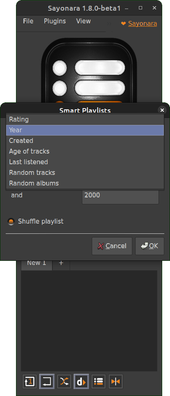This screenshot has width=170, height=396.
Task: Click the gapless playback icon
Action: (116, 381)
